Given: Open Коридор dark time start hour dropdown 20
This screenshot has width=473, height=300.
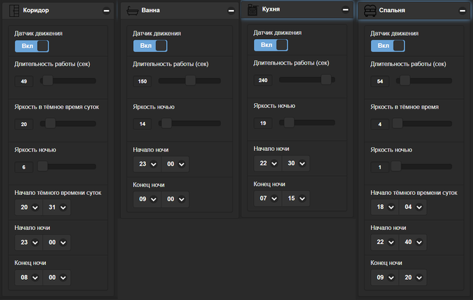Looking at the screenshot, I should [x=29, y=208].
